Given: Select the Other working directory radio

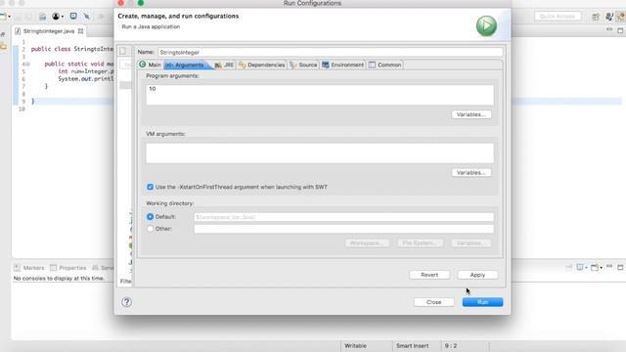Looking at the screenshot, I should coord(150,229).
